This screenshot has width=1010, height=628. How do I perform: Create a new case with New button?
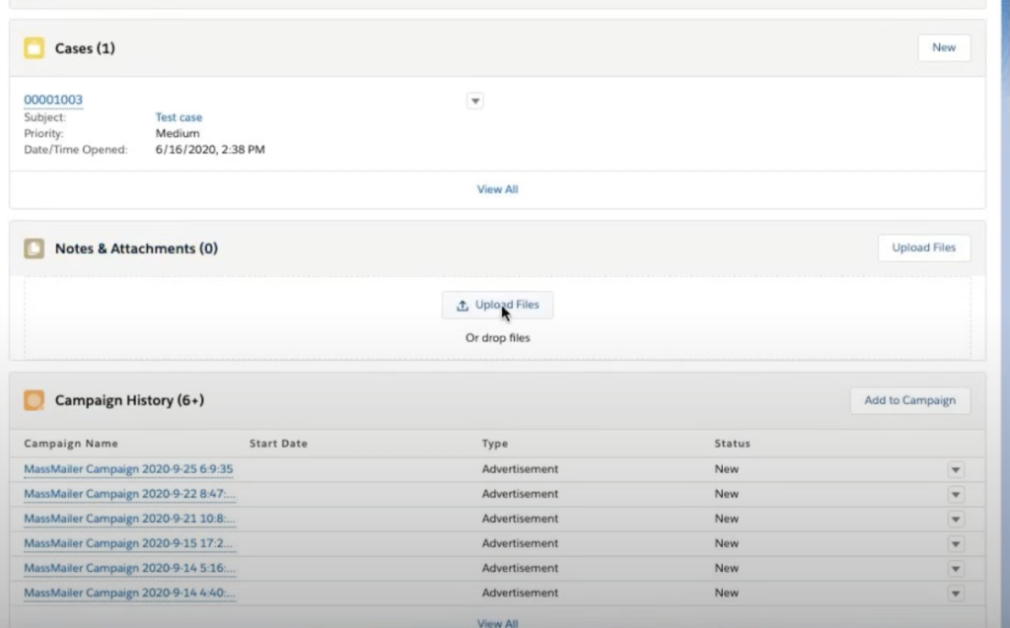(944, 47)
